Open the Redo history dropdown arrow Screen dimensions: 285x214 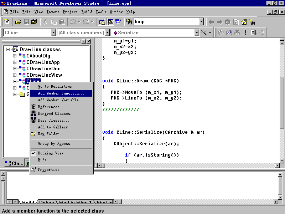[92, 22]
